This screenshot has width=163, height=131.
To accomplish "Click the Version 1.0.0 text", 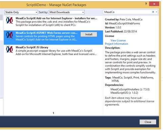I will click(113, 28).
